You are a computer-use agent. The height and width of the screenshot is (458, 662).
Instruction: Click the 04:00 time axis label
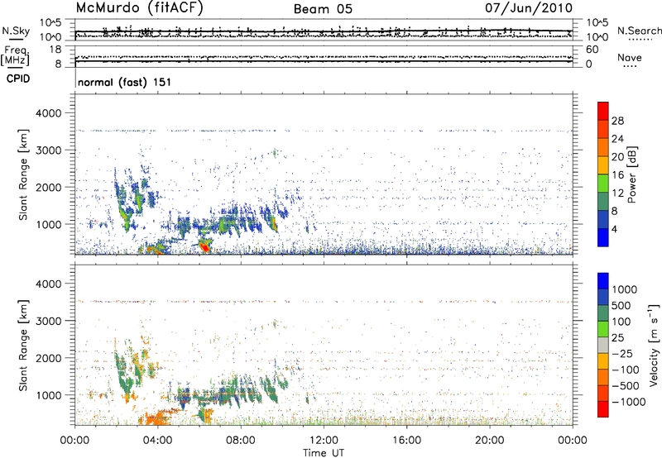click(x=157, y=441)
